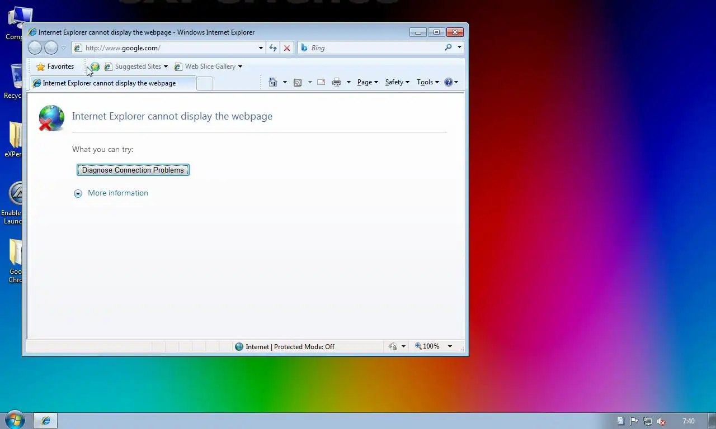Click into the Bing search box

point(370,48)
